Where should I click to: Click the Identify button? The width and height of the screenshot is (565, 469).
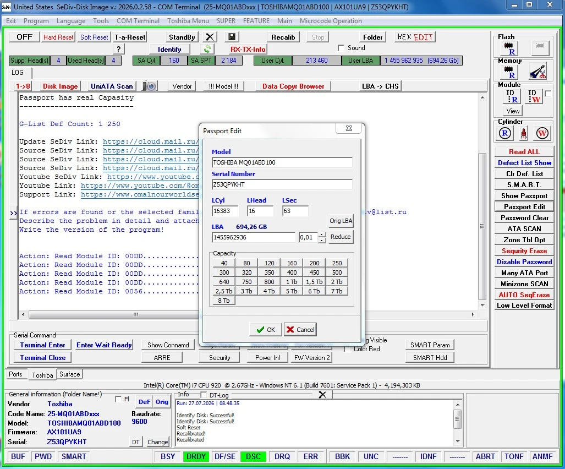click(x=169, y=49)
